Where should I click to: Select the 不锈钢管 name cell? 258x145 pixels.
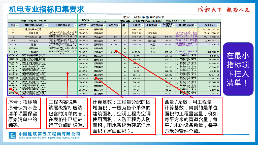tap(34, 52)
